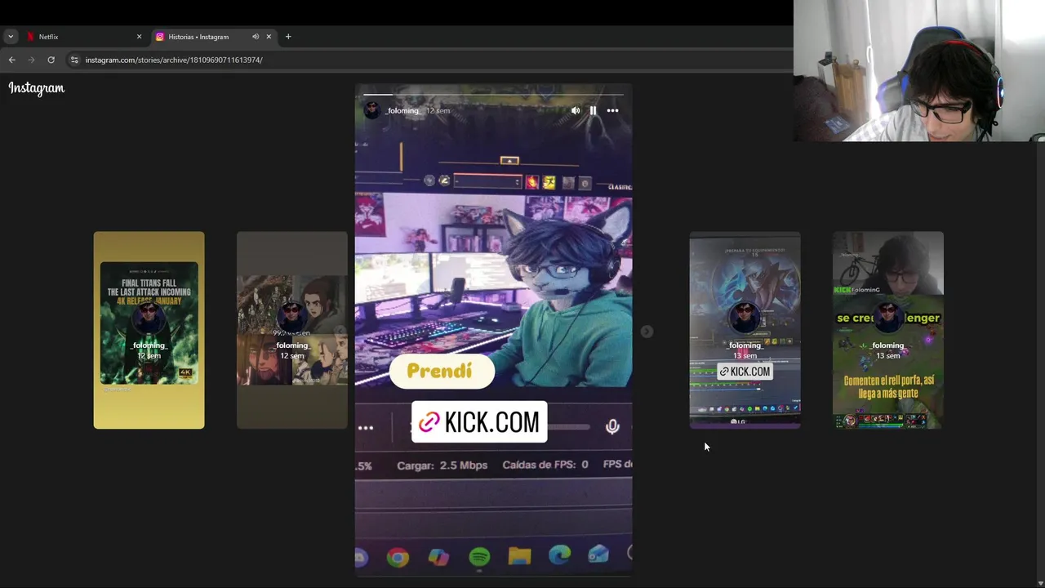This screenshot has width=1045, height=588.
Task: Reload the current page
Action: click(x=51, y=60)
